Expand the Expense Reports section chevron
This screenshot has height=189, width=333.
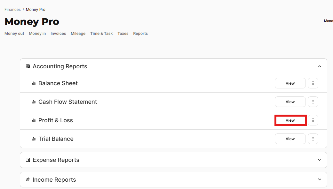point(320,160)
